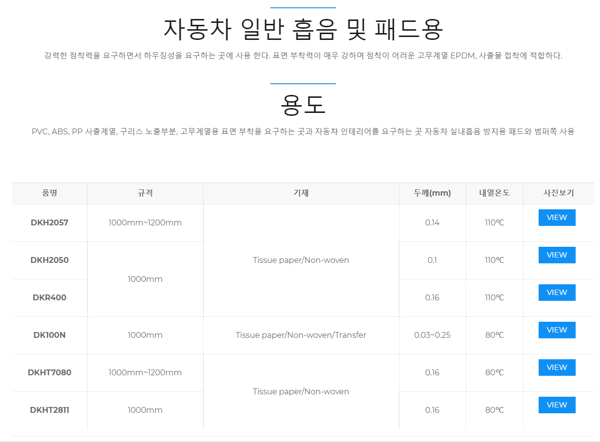Click the VIEW button for DKH2057
The image size is (600, 442).
557,218
